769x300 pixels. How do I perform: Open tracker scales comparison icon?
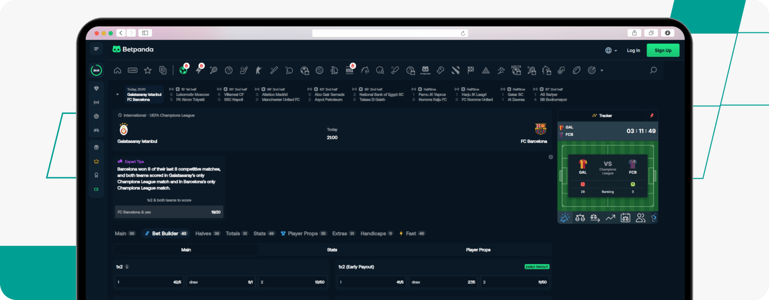pyautogui.click(x=580, y=218)
